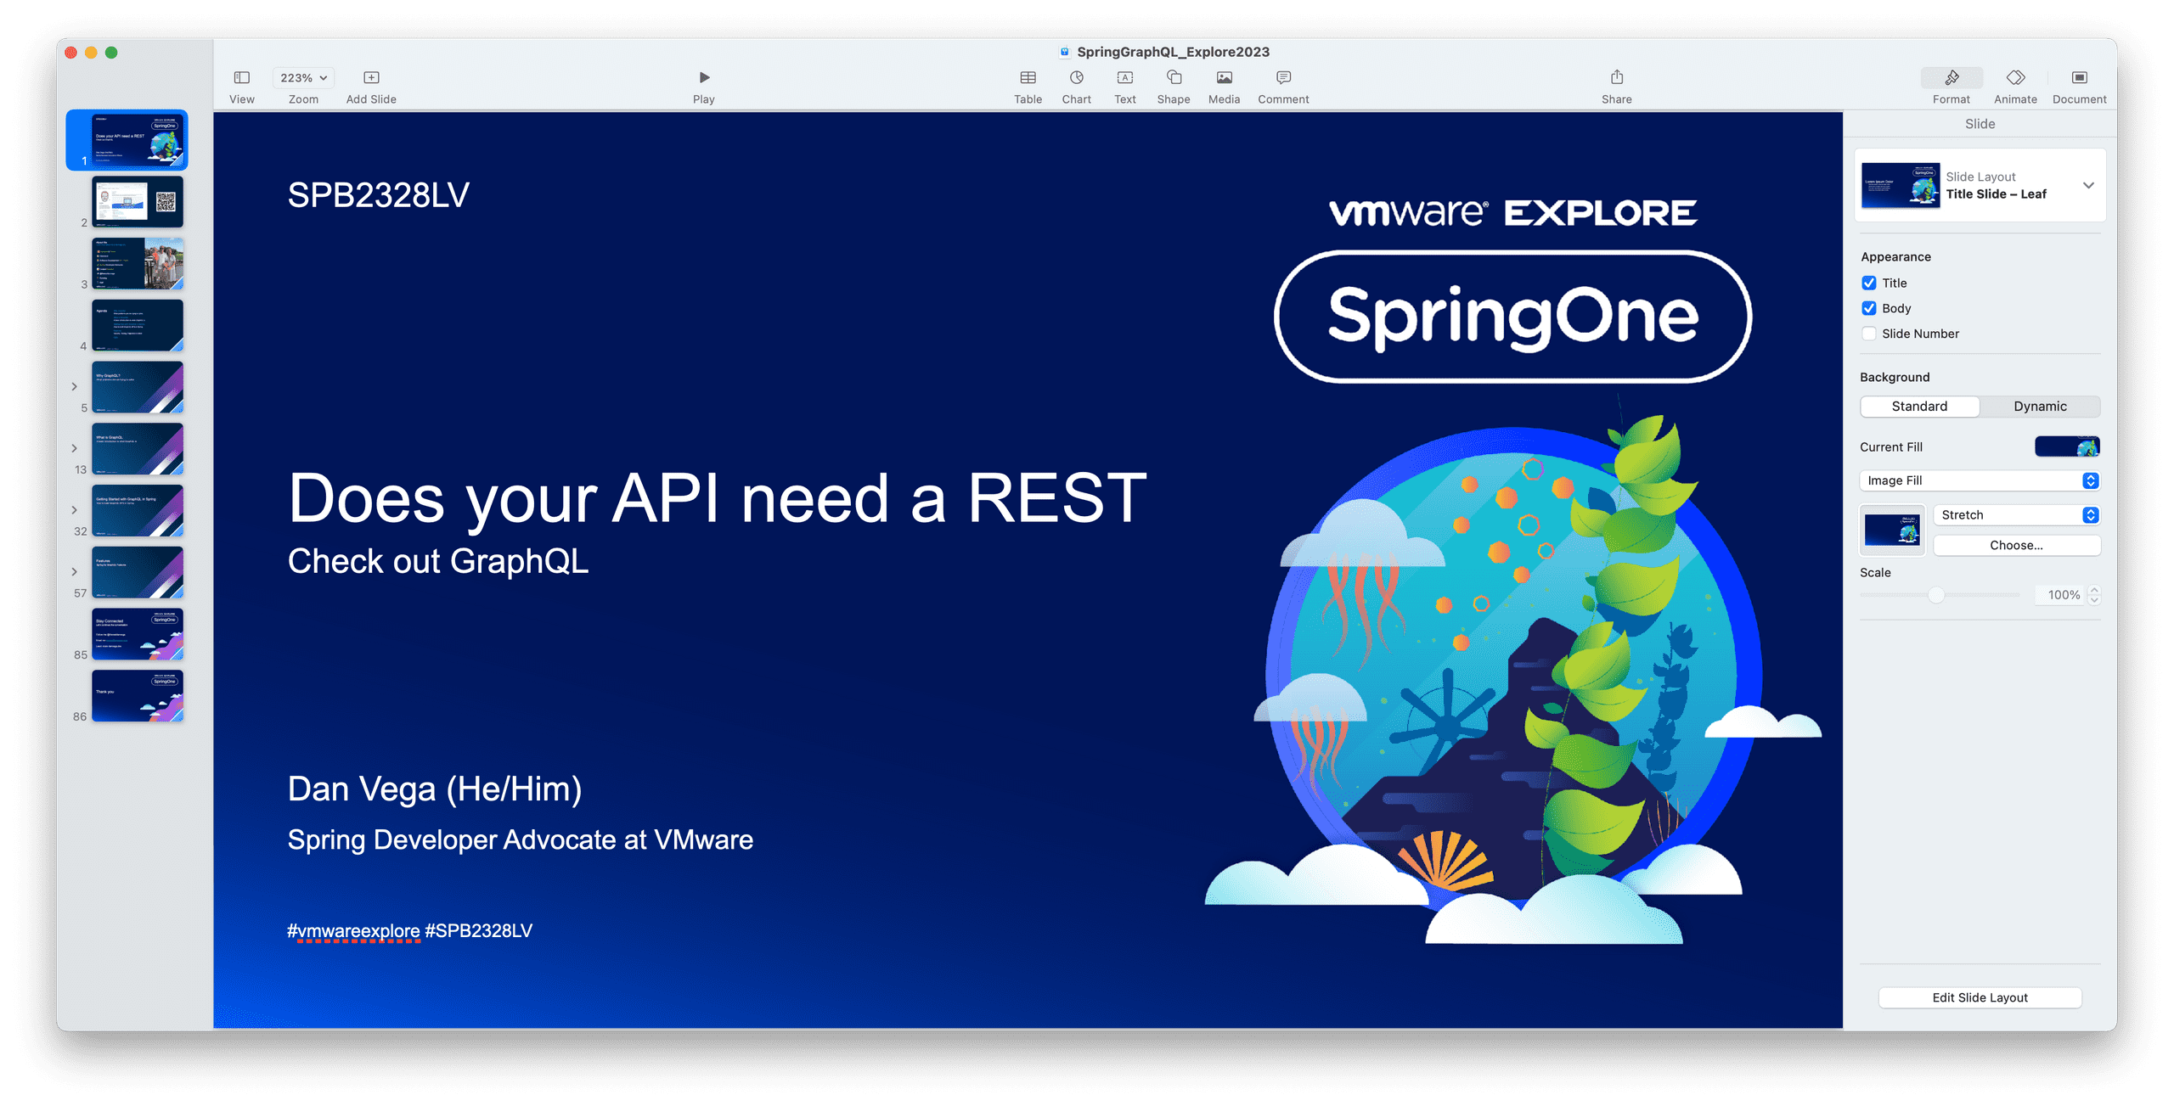Uncheck the Body appearance option
2174x1106 pixels.
point(1868,308)
